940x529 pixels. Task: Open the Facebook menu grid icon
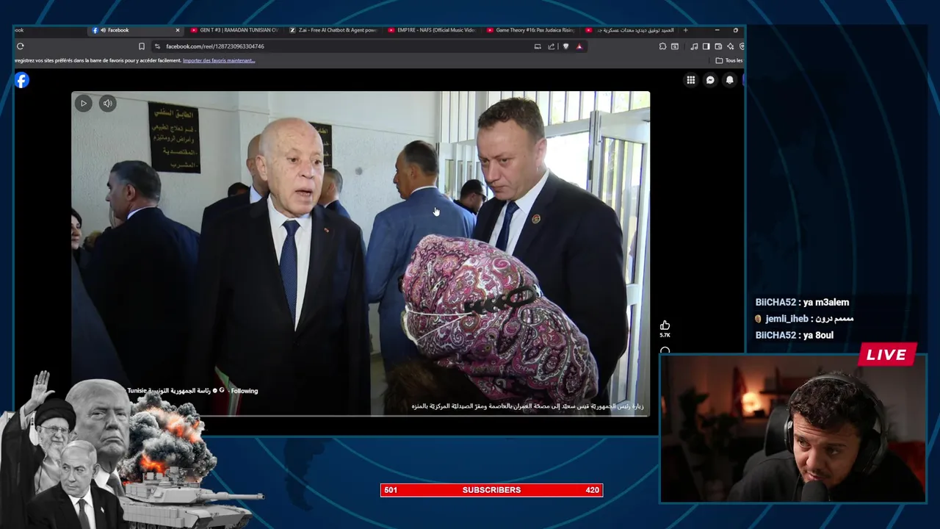(x=690, y=80)
